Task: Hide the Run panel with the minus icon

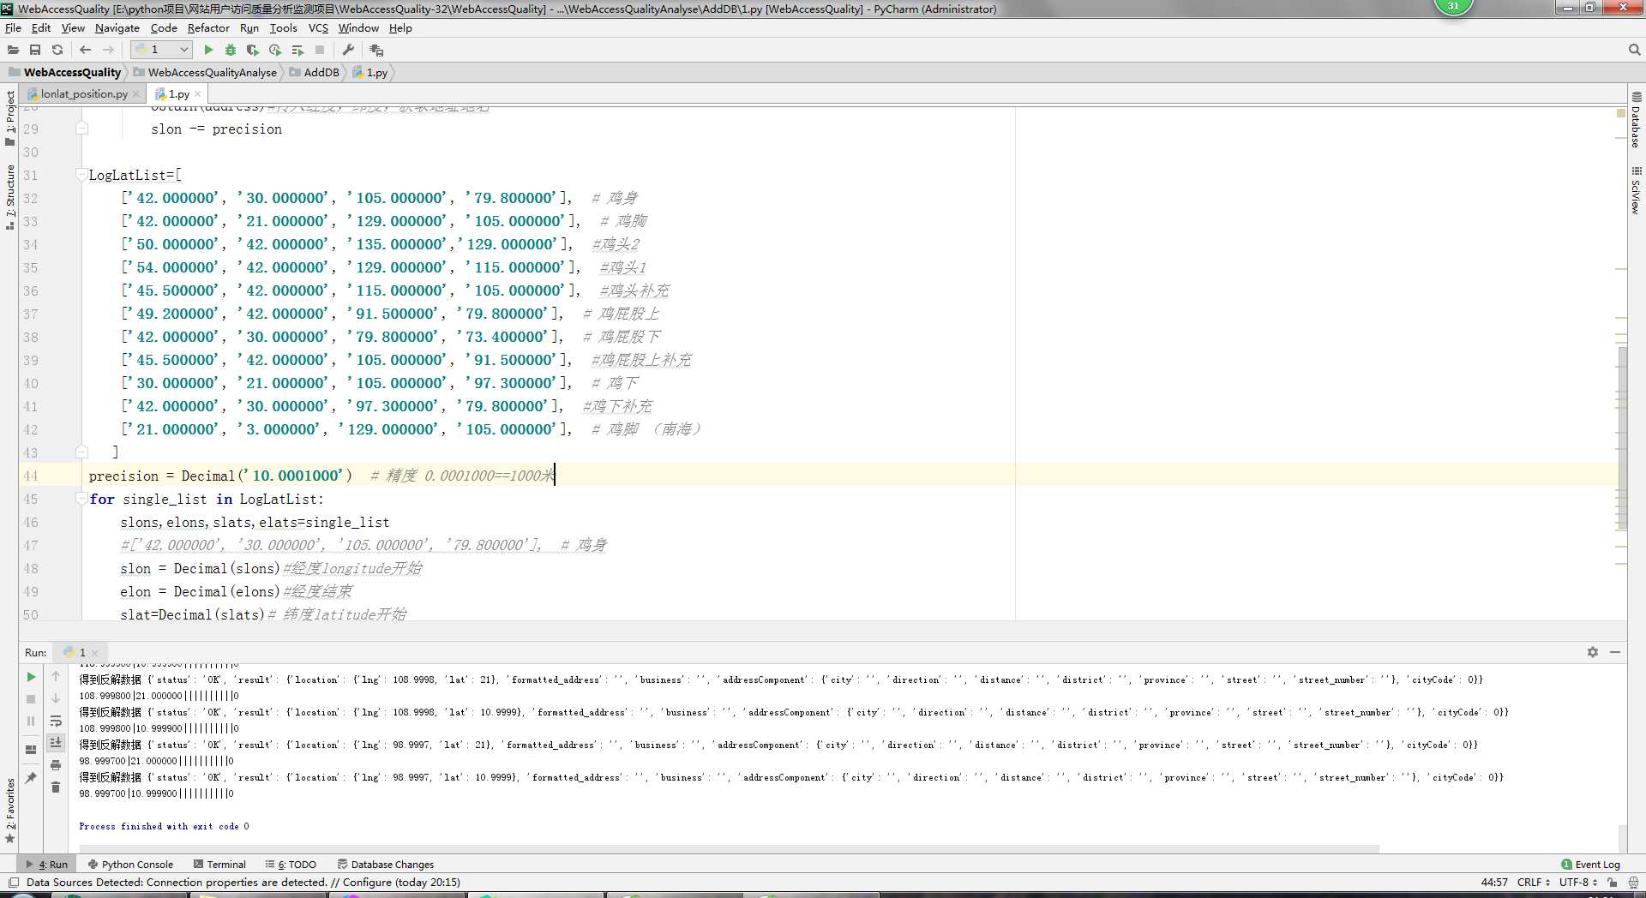Action: 1615,652
